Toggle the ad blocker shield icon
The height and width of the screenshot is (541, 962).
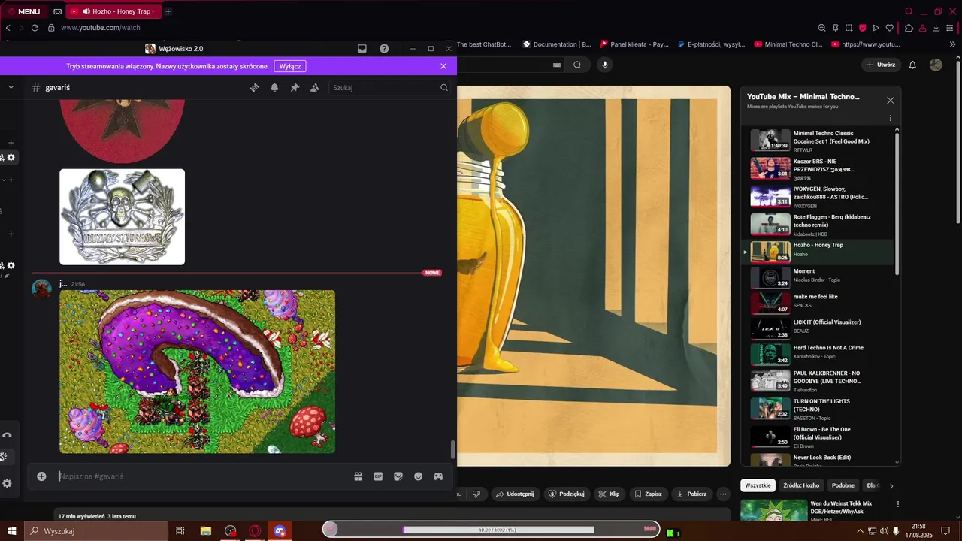(x=863, y=28)
